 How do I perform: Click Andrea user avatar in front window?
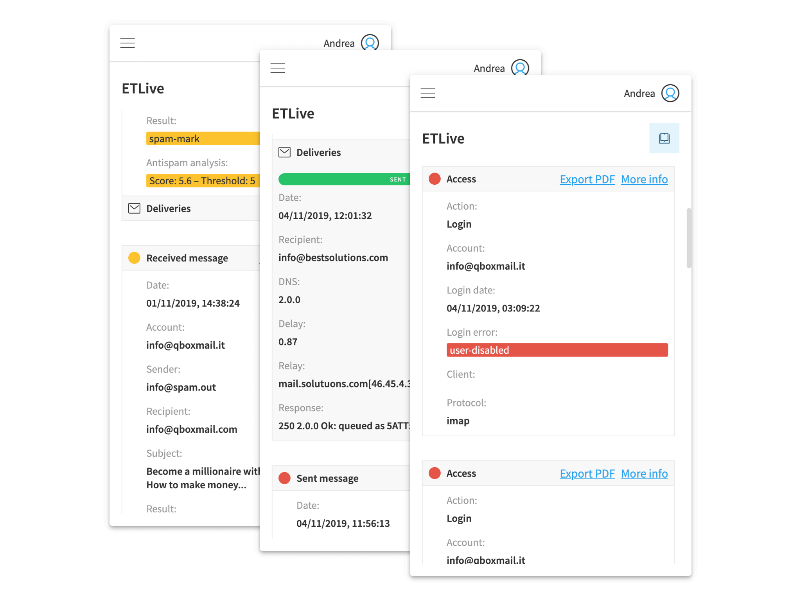(x=670, y=93)
